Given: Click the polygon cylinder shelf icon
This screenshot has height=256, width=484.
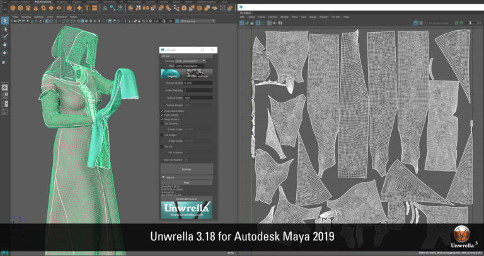Looking at the screenshot, I should pyautogui.click(x=28, y=8).
